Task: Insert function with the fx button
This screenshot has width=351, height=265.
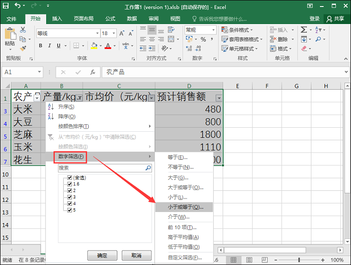Action: pos(93,72)
